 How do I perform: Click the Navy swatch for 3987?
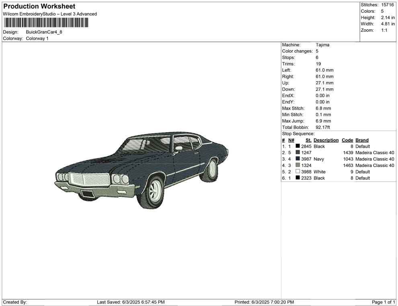tap(298, 159)
